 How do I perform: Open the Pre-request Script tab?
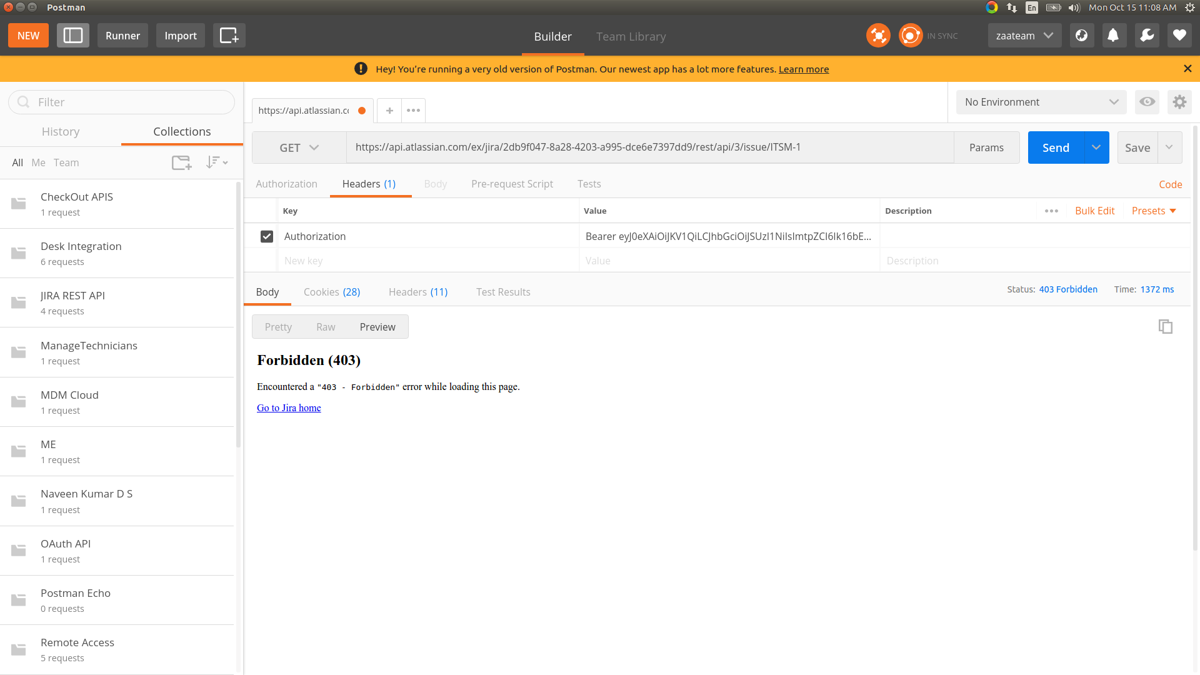(x=512, y=184)
